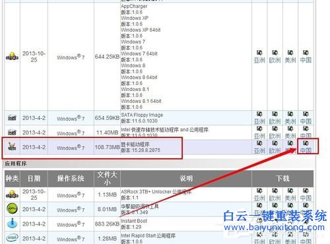Click the 种类 column header
The width and height of the screenshot is (330, 244).
(12, 178)
